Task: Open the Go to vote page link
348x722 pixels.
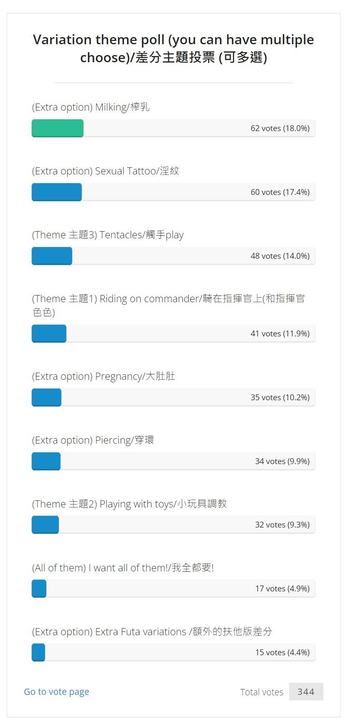Action: pyautogui.click(x=56, y=692)
